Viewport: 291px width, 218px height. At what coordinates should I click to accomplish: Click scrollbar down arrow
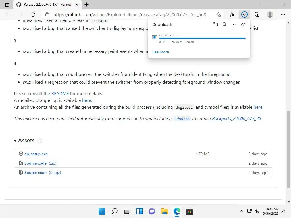[x=288, y=202]
